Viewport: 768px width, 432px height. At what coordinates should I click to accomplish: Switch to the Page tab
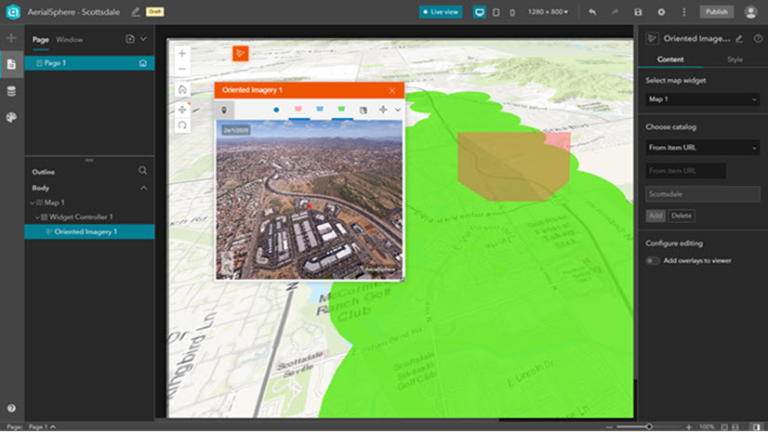pos(41,40)
